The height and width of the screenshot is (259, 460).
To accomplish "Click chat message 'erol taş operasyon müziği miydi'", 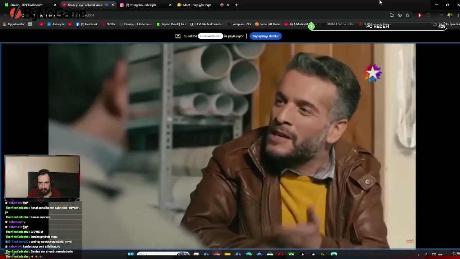I will [38, 242].
